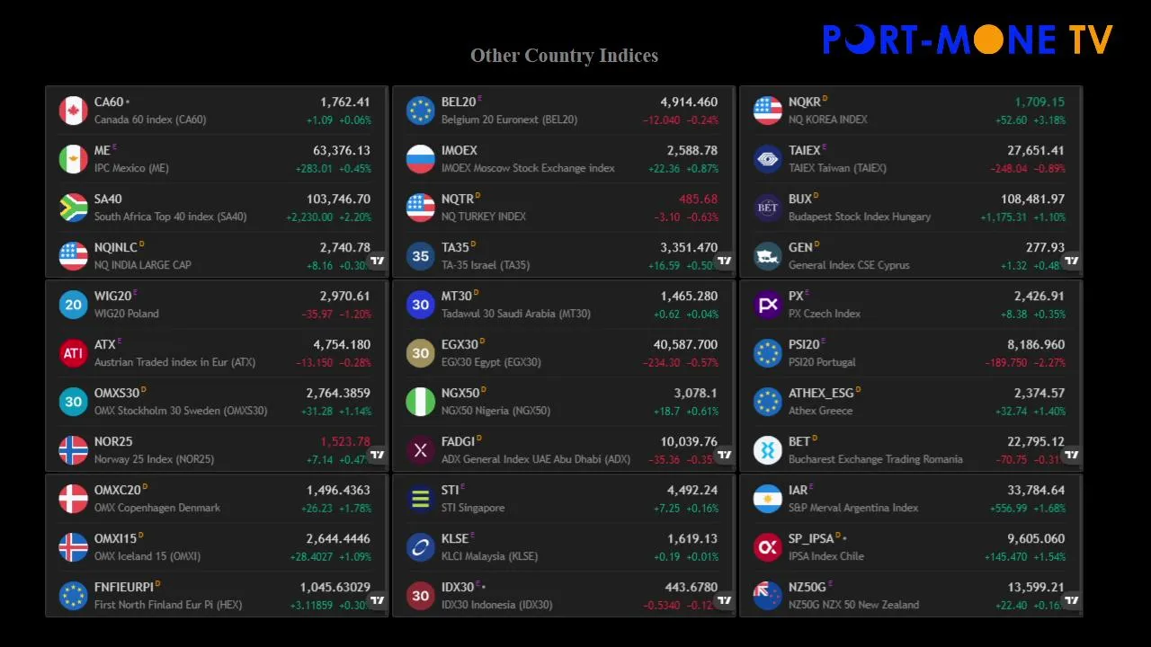Open the BUX Budapest Stock Index row
The image size is (1151, 647).
click(x=910, y=208)
